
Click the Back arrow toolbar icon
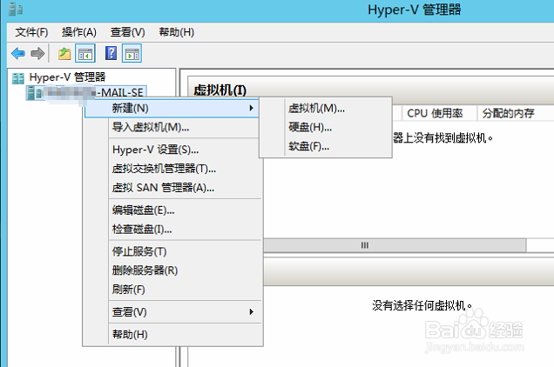click(x=18, y=54)
